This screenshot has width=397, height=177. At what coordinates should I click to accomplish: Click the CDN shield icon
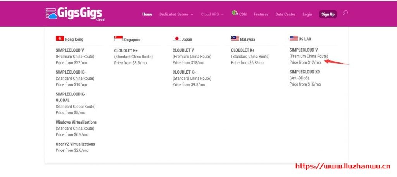pos(235,14)
